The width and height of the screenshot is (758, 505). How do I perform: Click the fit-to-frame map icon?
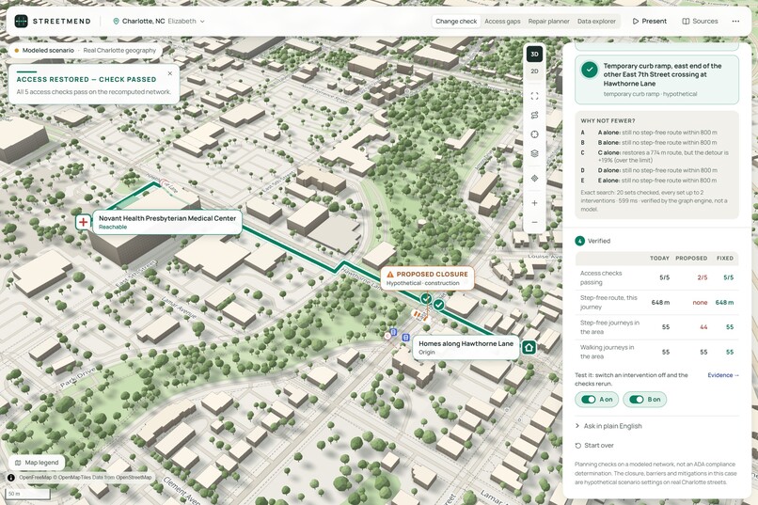coord(534,96)
